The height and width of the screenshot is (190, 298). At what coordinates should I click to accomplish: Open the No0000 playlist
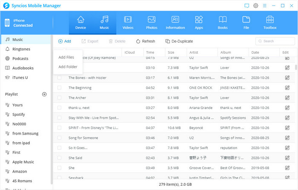tap(26, 124)
